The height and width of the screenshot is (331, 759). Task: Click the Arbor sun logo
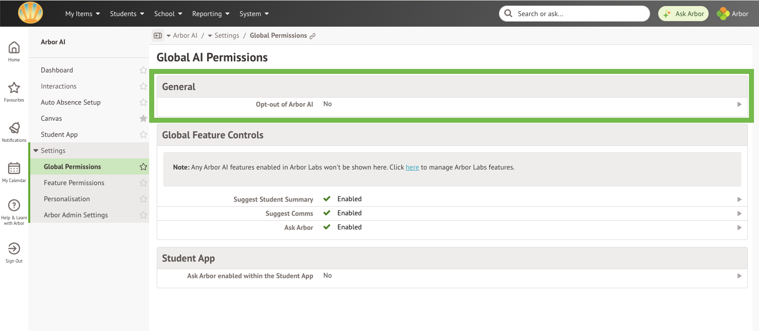30,13
